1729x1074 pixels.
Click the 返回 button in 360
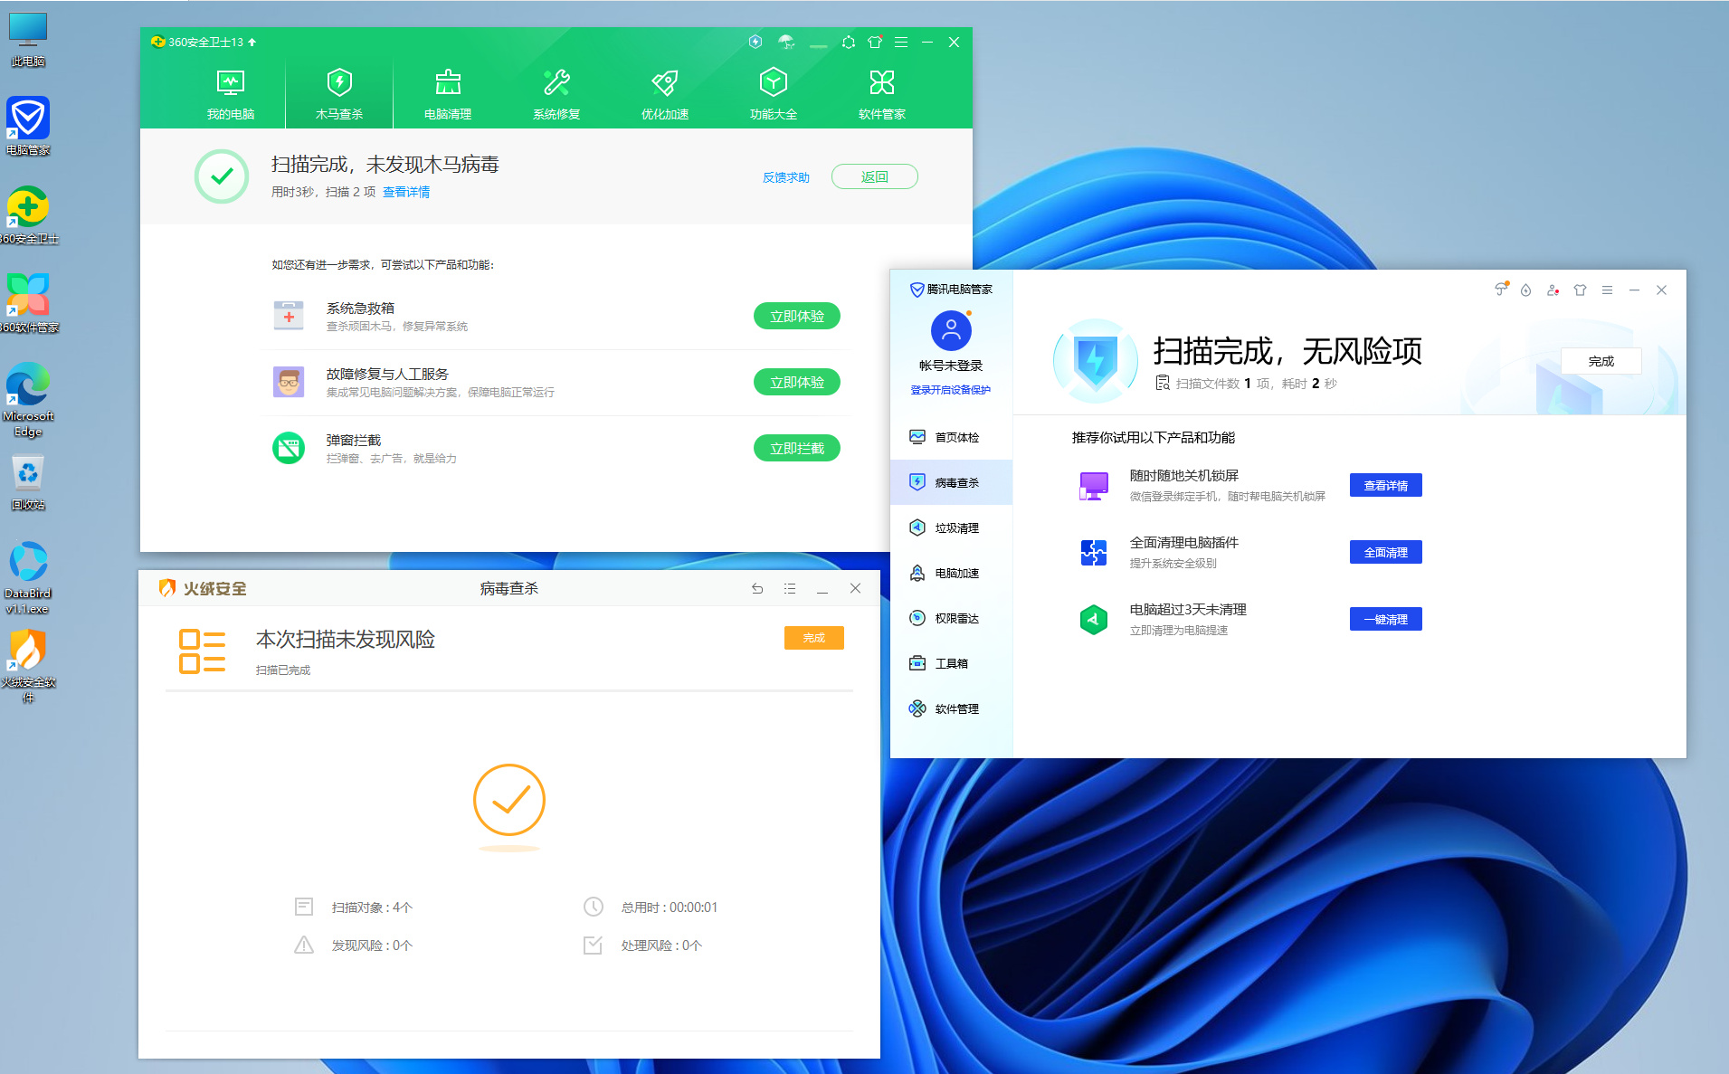874,176
